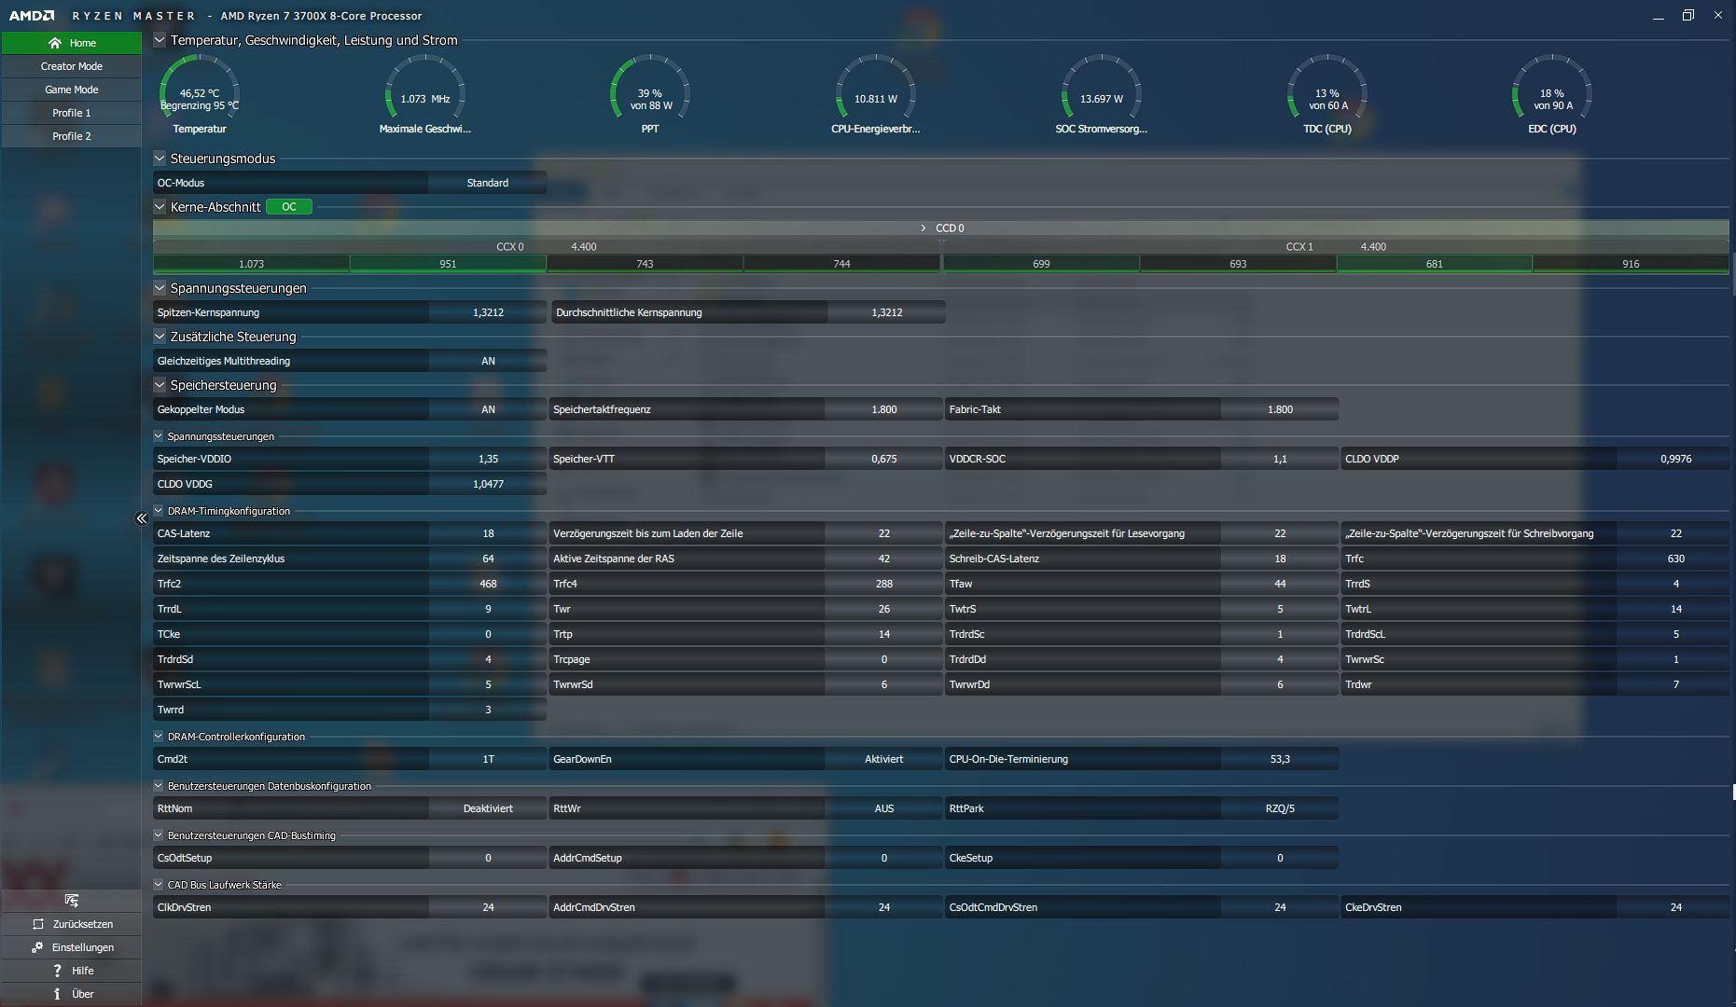Click the Durchschnittliche Kernspannung value
The height and width of the screenshot is (1007, 1736).
coord(886,312)
